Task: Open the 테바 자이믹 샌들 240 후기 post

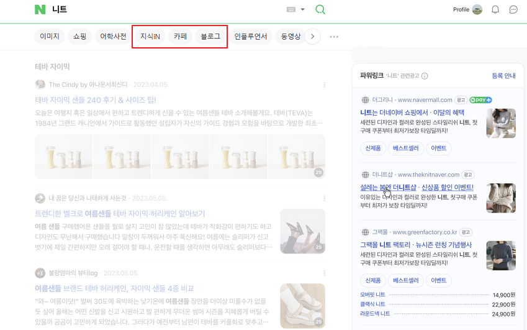Action: 96,100
